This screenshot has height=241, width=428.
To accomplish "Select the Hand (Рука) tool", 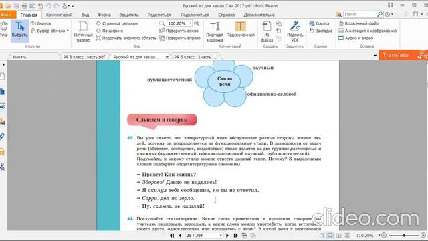I will (3, 30).
